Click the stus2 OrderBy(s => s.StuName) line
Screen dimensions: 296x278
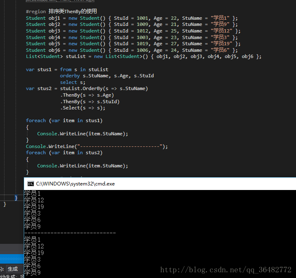coord(87,89)
